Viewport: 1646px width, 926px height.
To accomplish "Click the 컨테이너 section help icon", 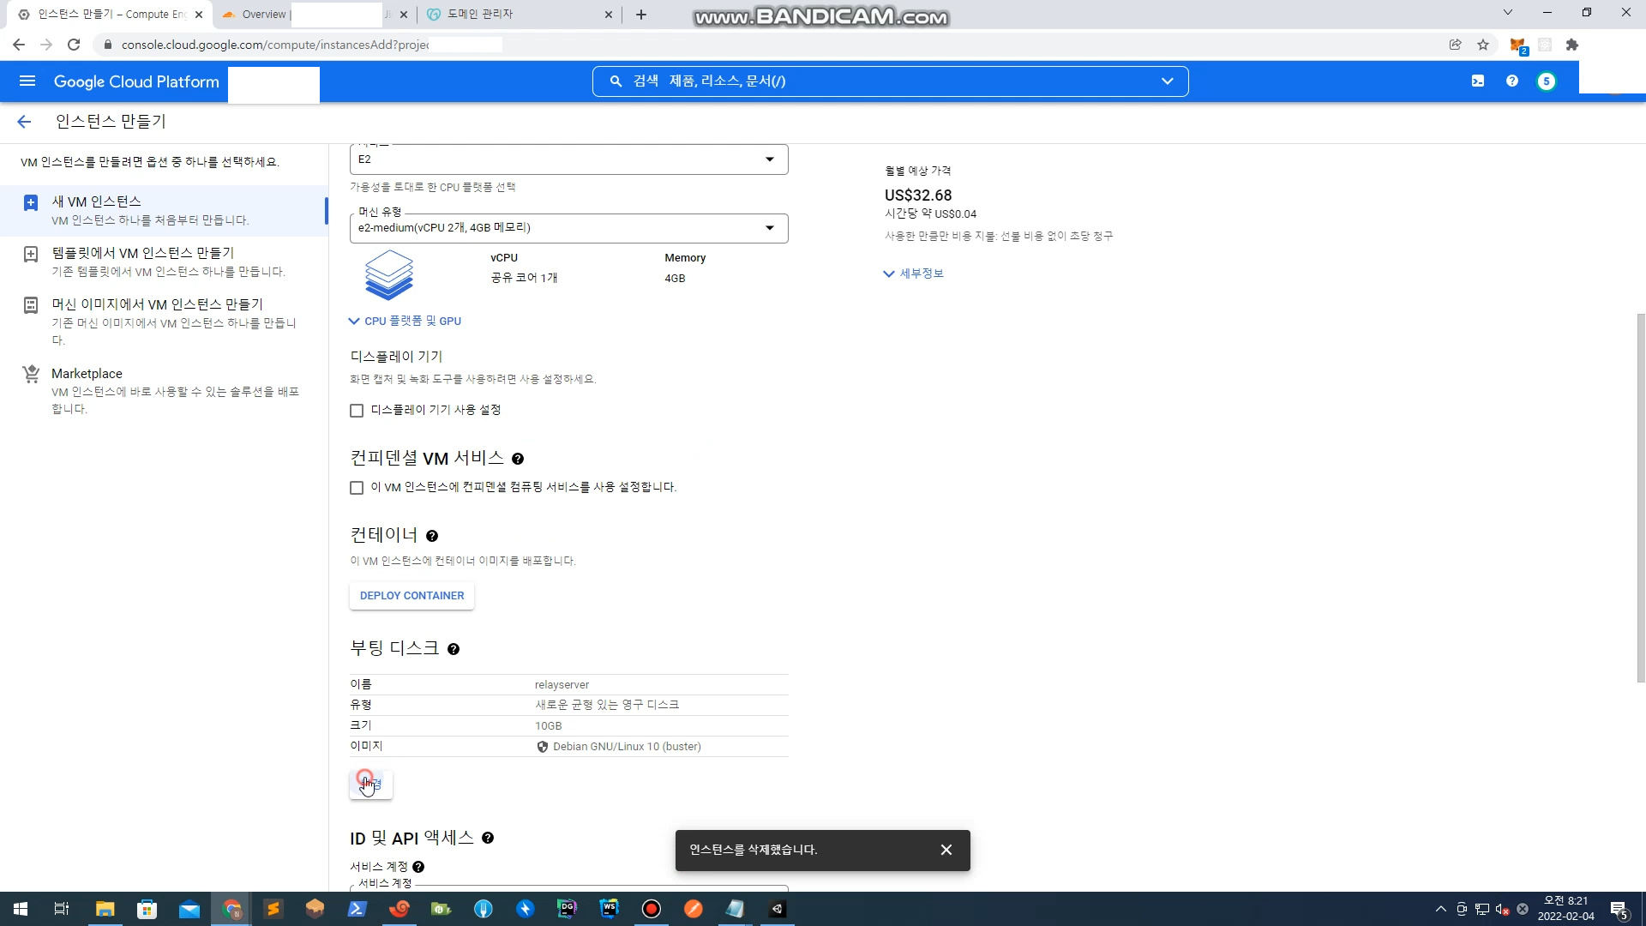I will pos(432,537).
